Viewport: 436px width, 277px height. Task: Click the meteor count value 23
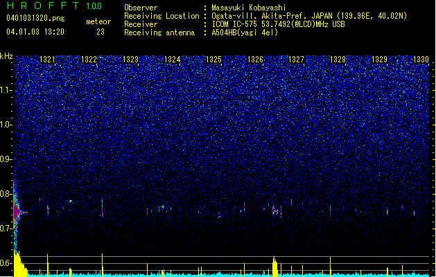[101, 32]
